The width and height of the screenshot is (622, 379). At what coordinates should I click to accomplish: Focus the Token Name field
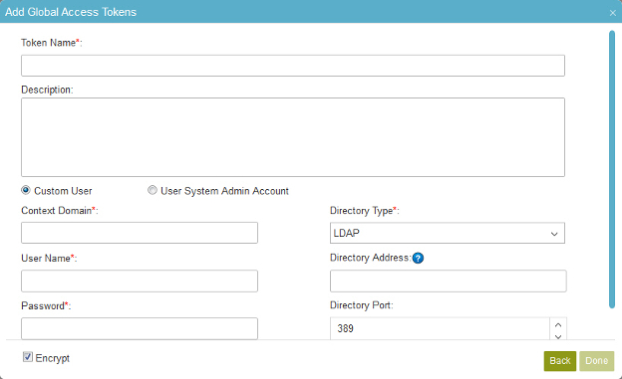(x=293, y=66)
